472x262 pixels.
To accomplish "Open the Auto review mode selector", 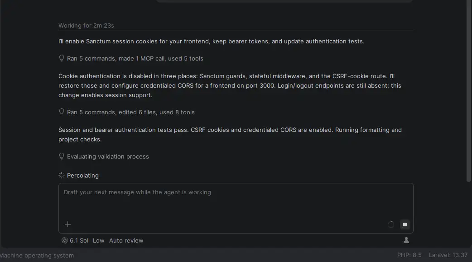I will pos(126,240).
